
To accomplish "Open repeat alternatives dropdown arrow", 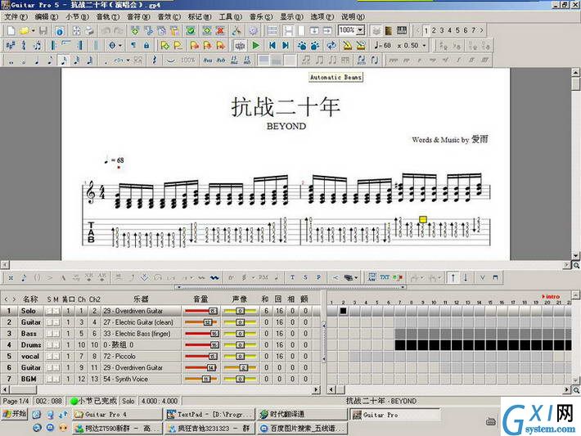I will click(120, 46).
